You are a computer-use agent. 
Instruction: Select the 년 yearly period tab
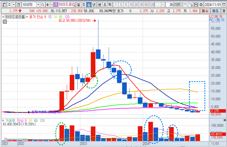point(94,5)
